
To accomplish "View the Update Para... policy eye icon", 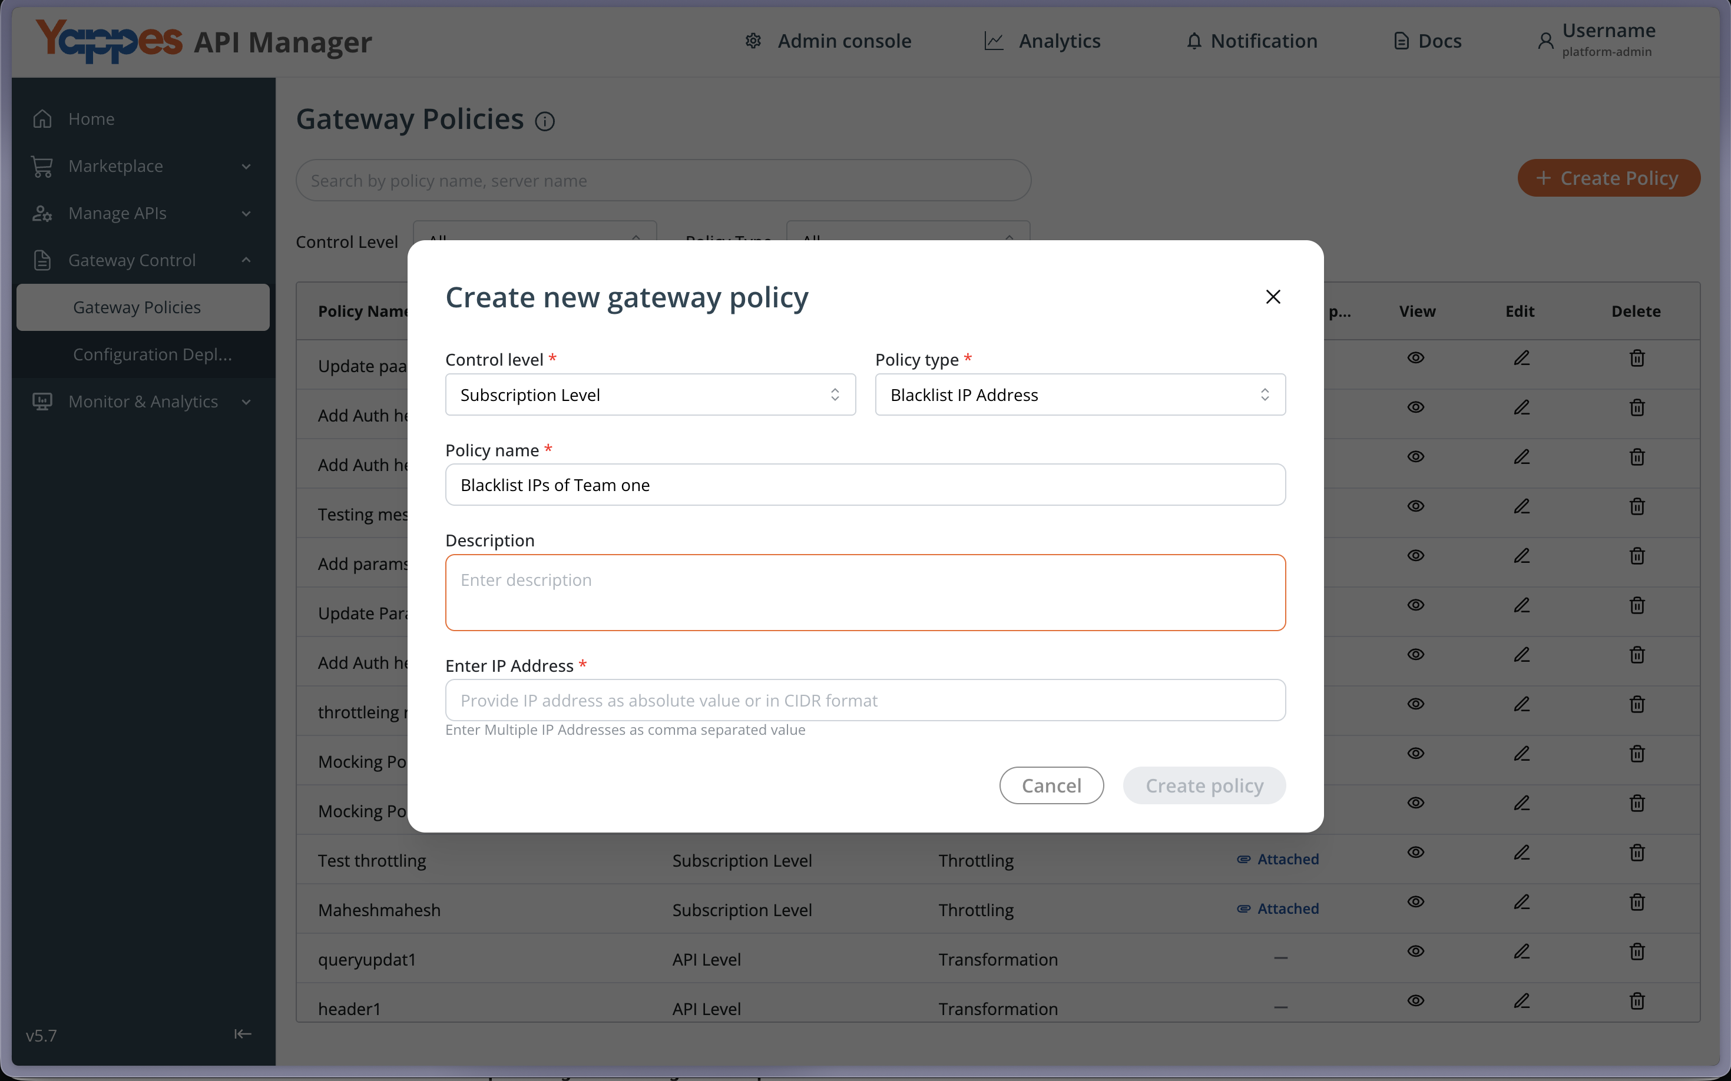I will coord(1416,605).
